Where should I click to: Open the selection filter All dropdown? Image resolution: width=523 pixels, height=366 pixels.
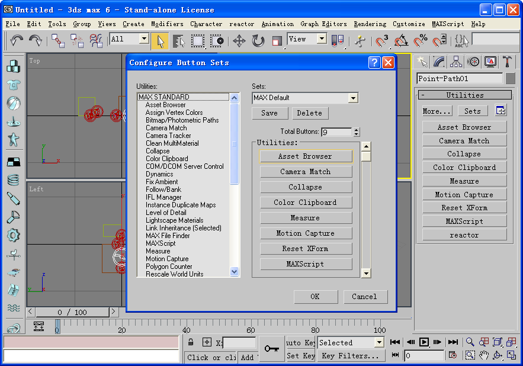(144, 38)
